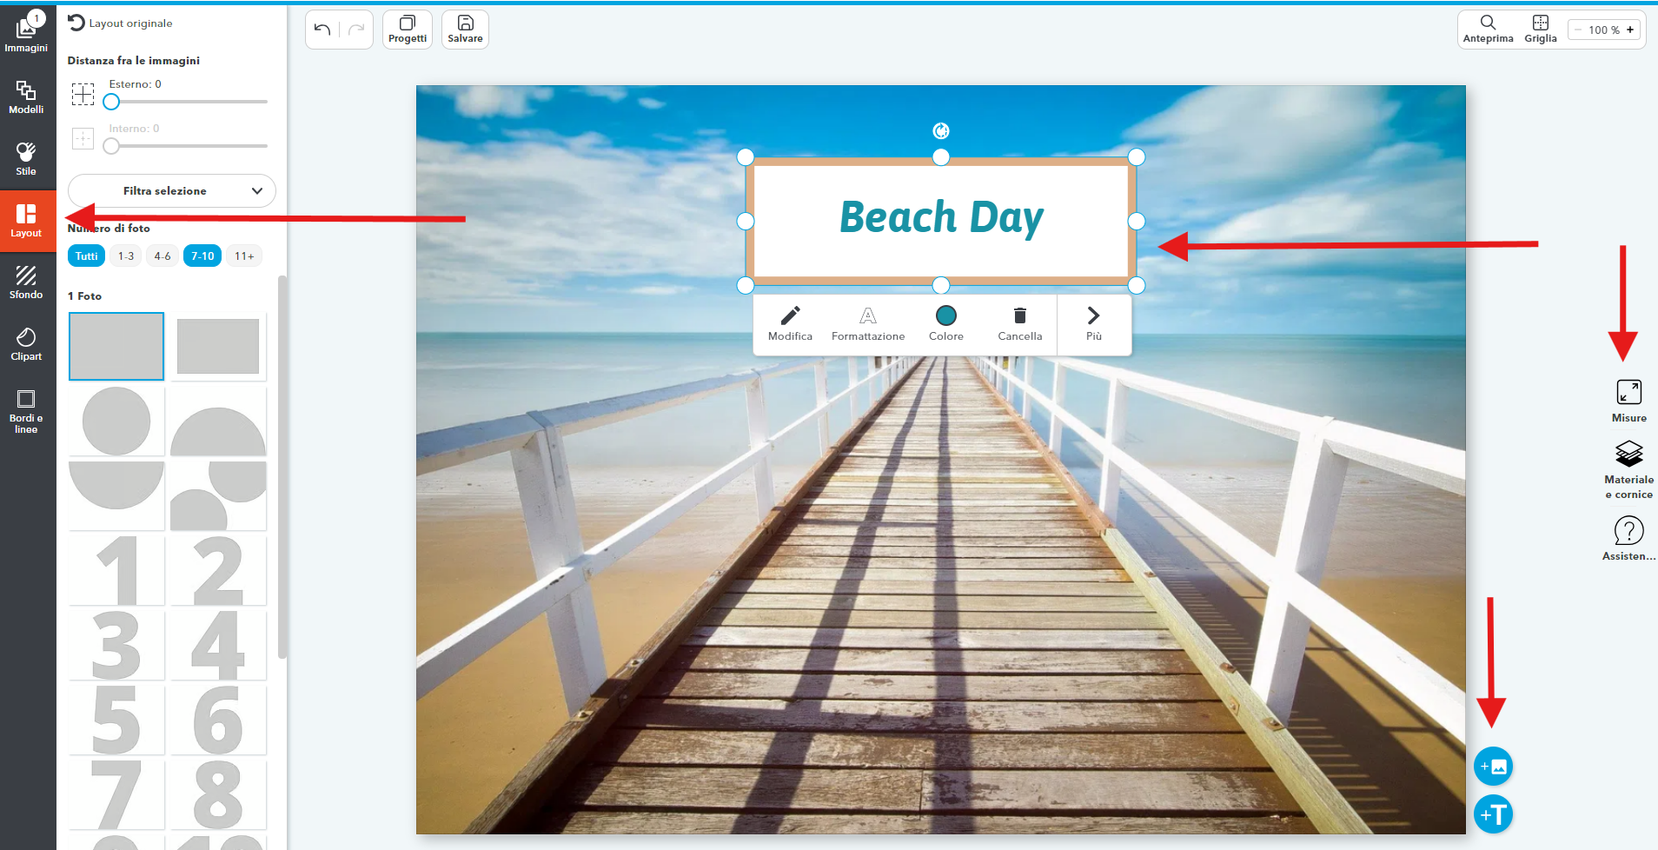Open Materiale e cornice options
The height and width of the screenshot is (850, 1658).
[x=1628, y=469]
